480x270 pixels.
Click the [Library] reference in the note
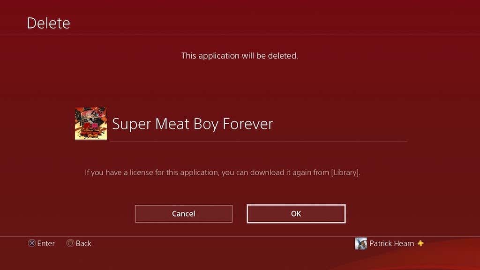pyautogui.click(x=345, y=172)
